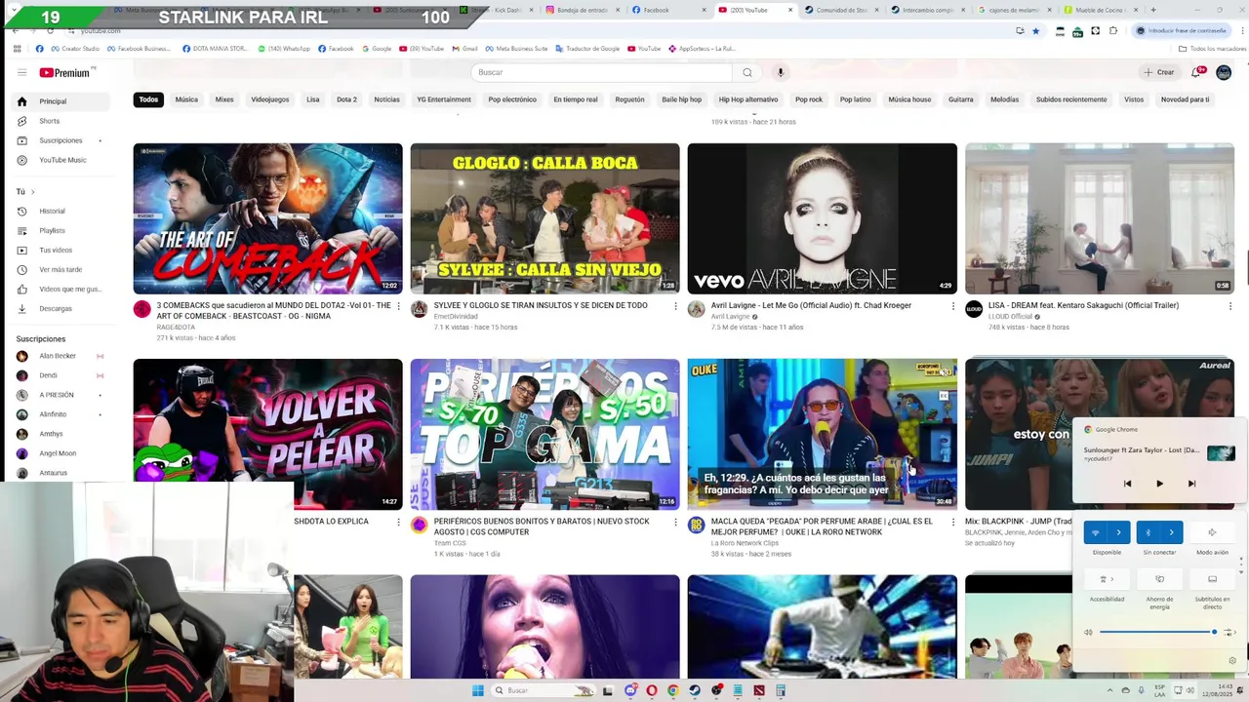Viewport: 1249px width, 702px height.
Task: Open quick settings gear icon
Action: 1231,660
